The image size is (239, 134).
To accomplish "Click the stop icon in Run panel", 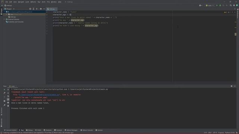I will pyautogui.click(x=4, y=97).
